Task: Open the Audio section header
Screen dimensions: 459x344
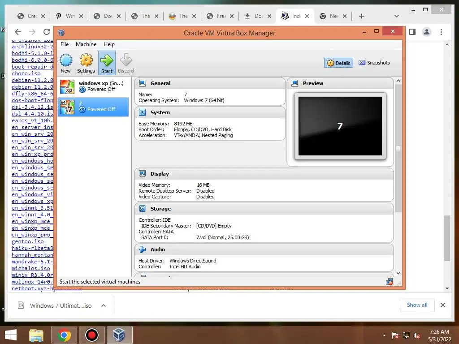Action: (x=264, y=249)
